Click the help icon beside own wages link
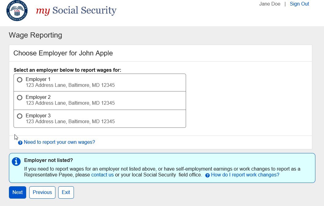This screenshot has width=324, height=206. click(20, 143)
